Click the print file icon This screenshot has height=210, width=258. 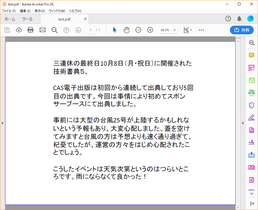[30, 30]
